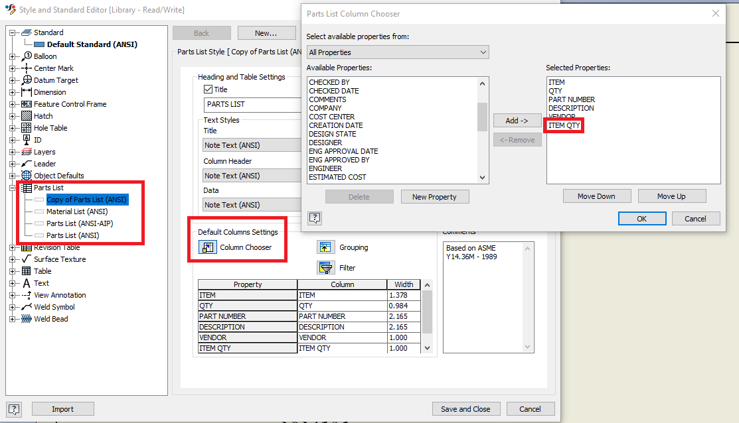This screenshot has width=739, height=423.
Task: Toggle the Title checkbox
Action: tap(207, 90)
